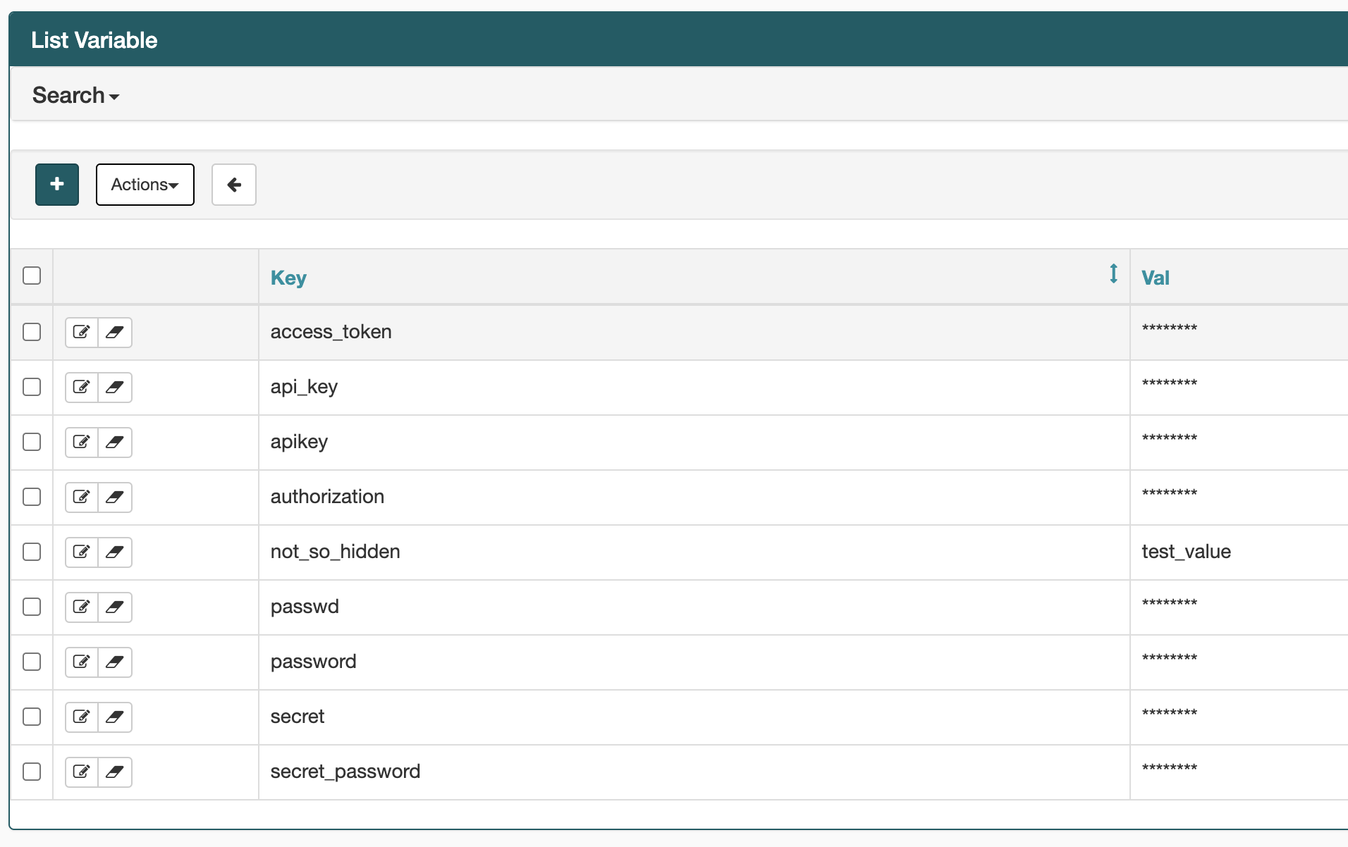The image size is (1348, 847).
Task: Open the Actions dropdown menu
Action: tap(145, 185)
